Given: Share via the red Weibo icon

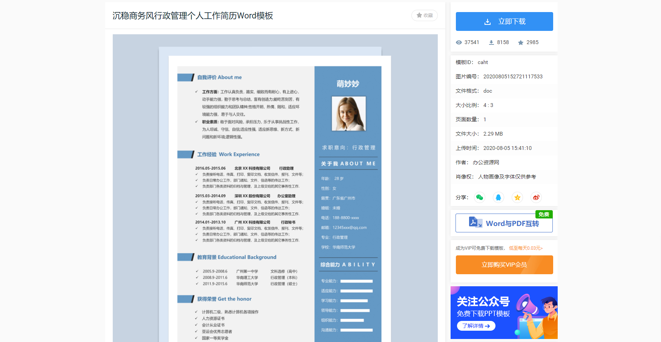Looking at the screenshot, I should [x=536, y=197].
